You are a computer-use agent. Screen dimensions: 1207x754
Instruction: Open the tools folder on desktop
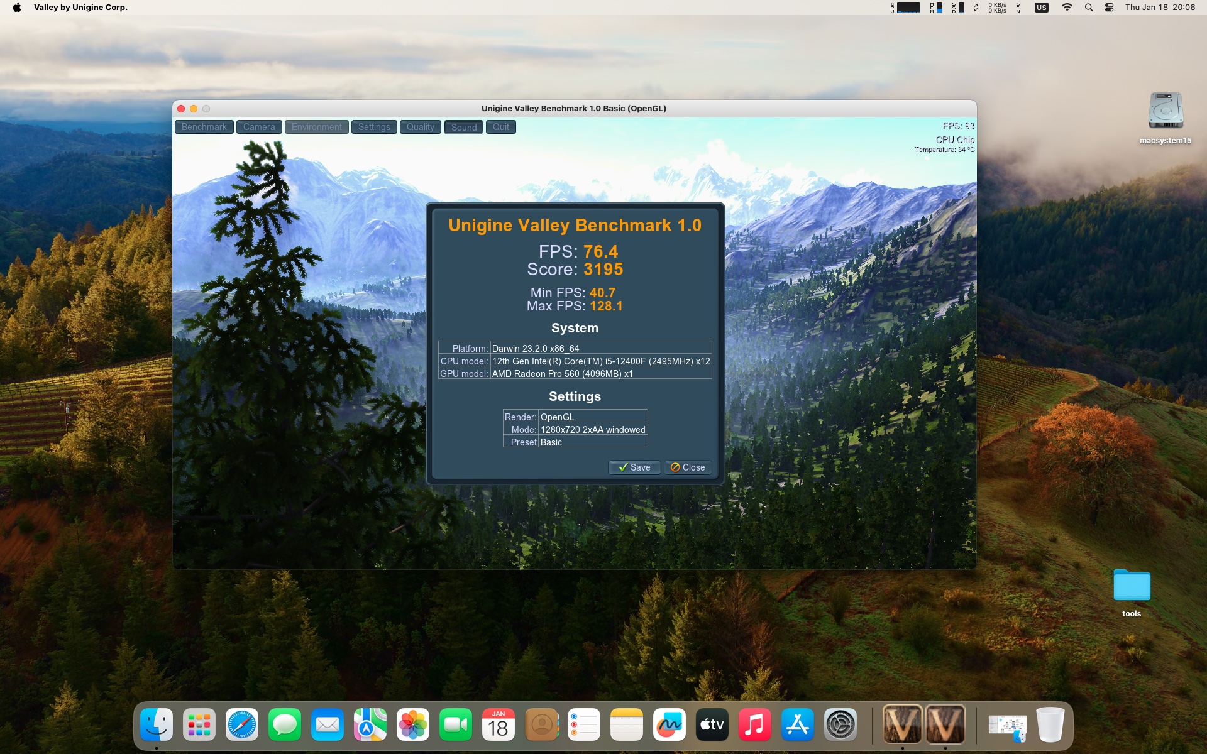(x=1132, y=586)
